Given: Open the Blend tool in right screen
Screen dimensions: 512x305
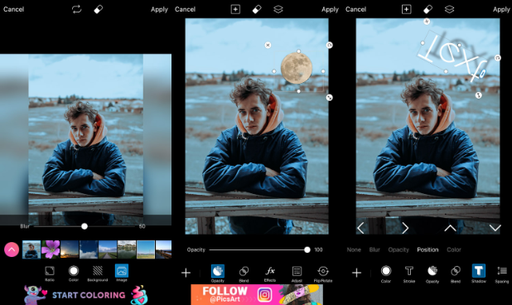Looking at the screenshot, I should point(455,274).
